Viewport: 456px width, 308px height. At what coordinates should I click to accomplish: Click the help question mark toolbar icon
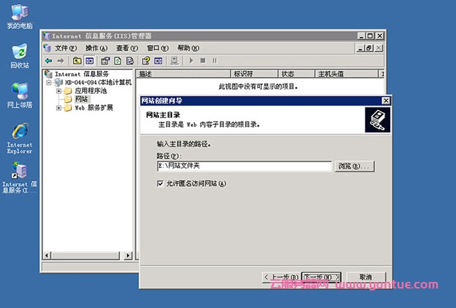(x=147, y=61)
